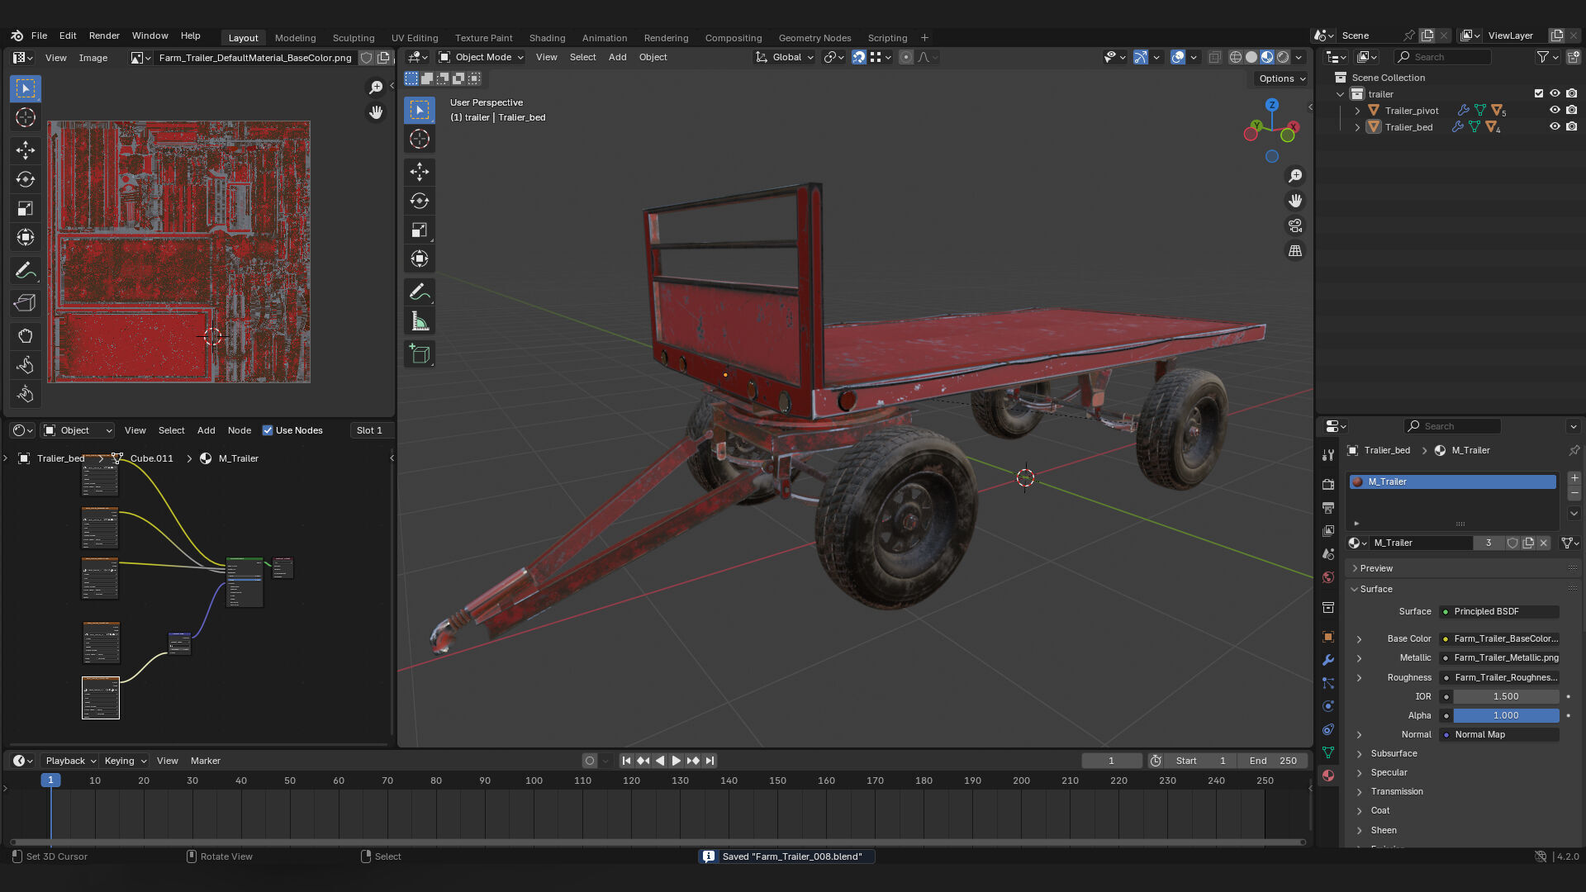Click the IOR value field
This screenshot has width=1586, height=892.
point(1506,696)
